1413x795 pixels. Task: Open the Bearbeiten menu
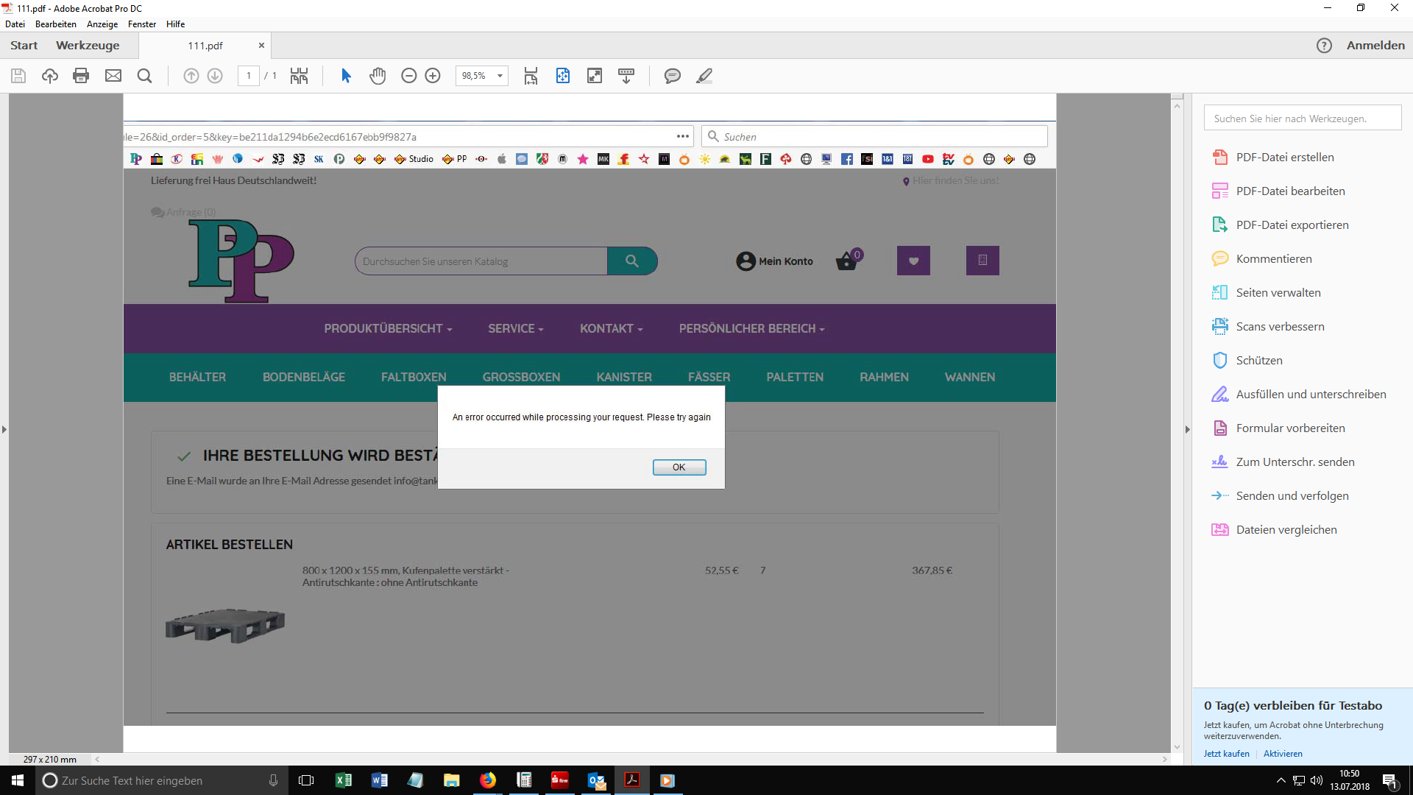click(56, 24)
